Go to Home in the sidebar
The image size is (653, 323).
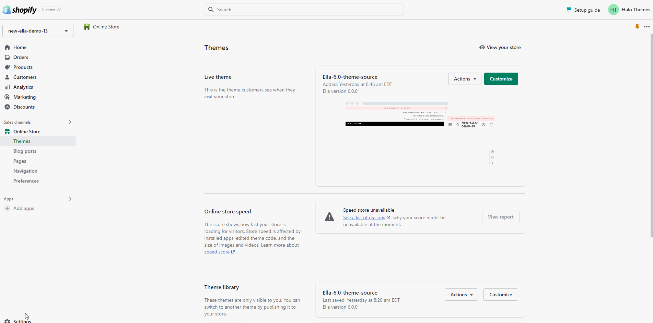coord(20,47)
